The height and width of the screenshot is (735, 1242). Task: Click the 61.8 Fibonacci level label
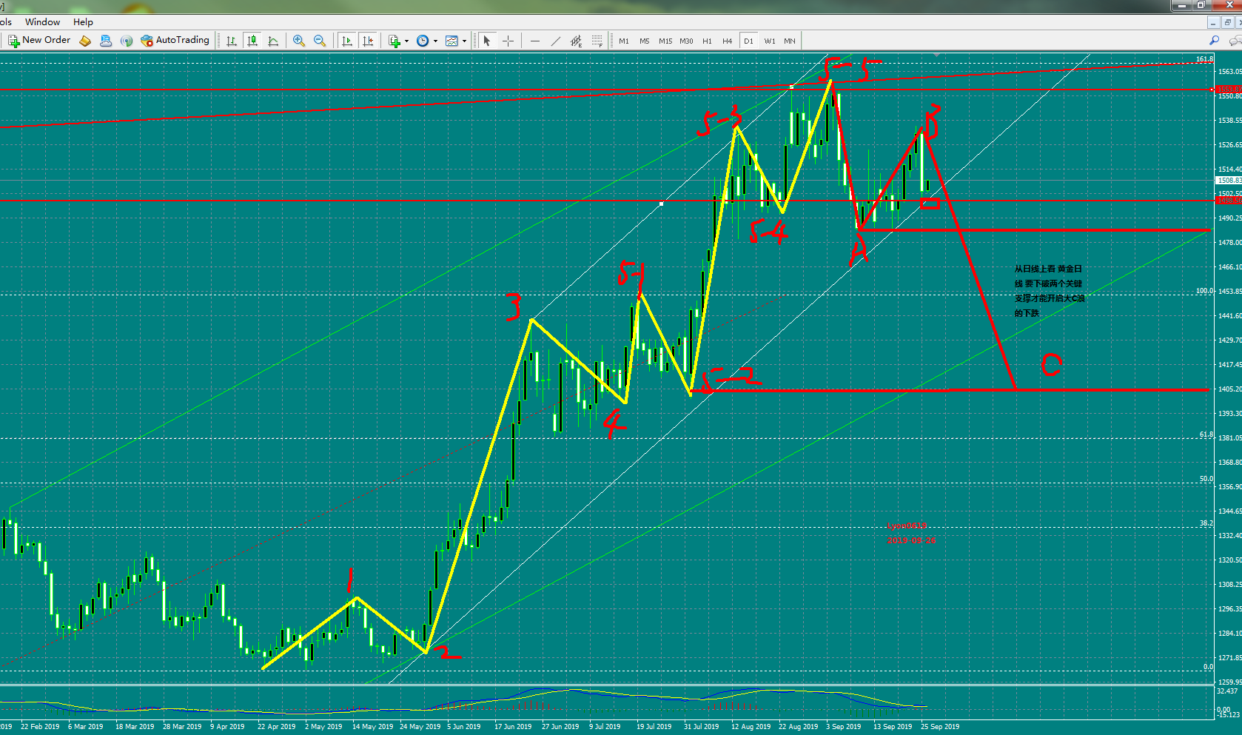[1206, 434]
